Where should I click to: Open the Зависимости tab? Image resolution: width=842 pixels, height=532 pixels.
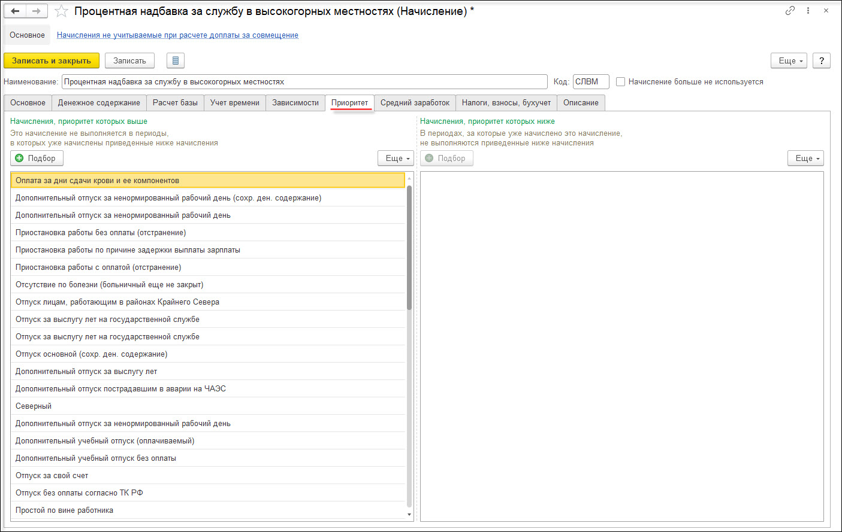(295, 103)
